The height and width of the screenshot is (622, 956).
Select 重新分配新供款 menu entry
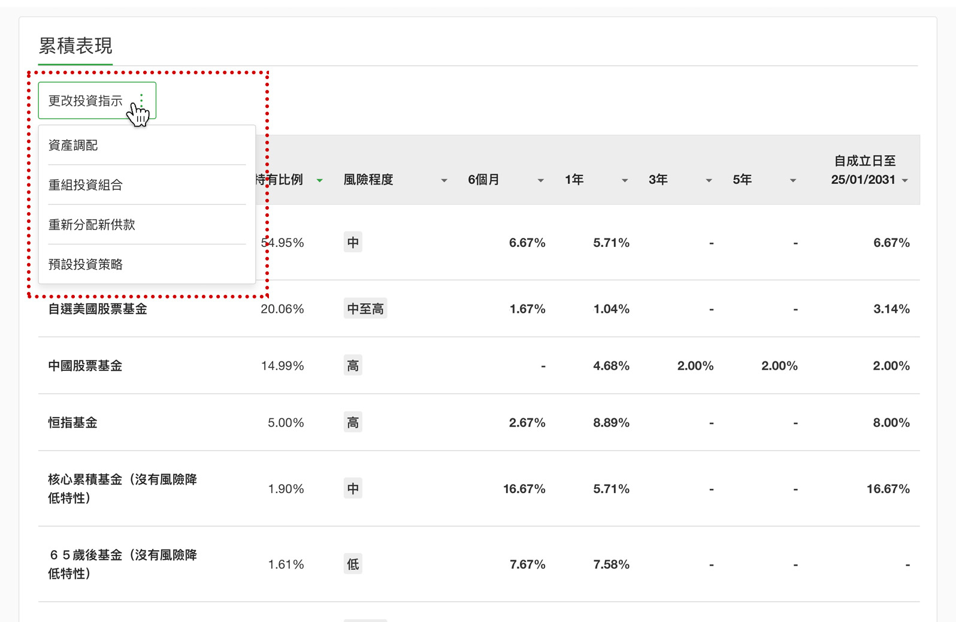(92, 225)
